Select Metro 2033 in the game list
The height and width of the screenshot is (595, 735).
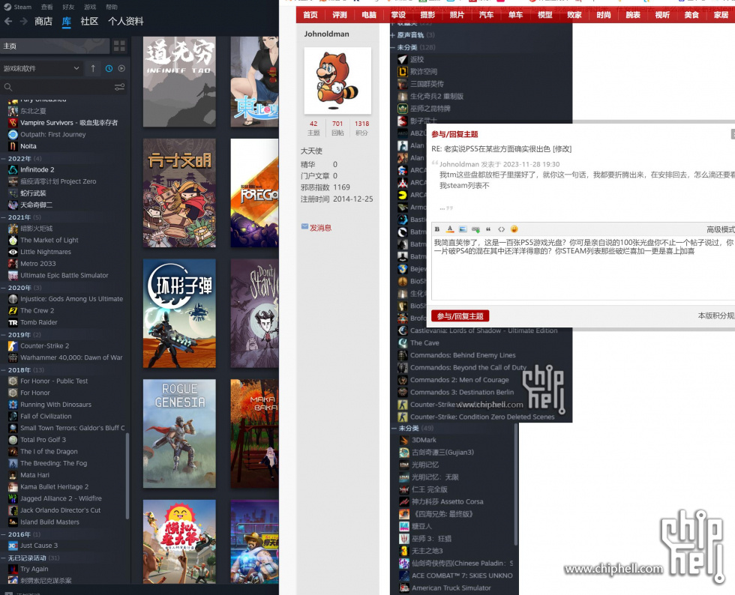(38, 264)
